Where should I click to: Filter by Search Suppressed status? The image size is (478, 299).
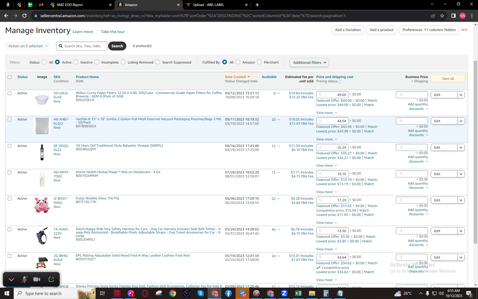(158, 62)
